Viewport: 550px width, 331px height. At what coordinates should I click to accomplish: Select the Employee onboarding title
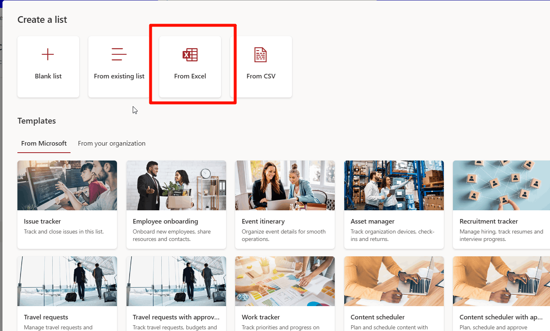click(165, 221)
